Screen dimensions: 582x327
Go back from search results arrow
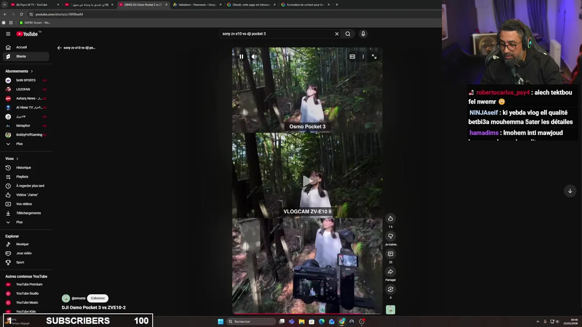click(x=59, y=48)
